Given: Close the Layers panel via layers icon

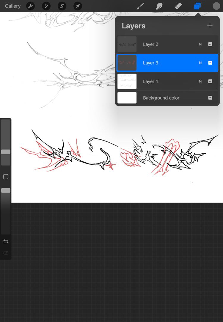Looking at the screenshot, I should tap(197, 6).
